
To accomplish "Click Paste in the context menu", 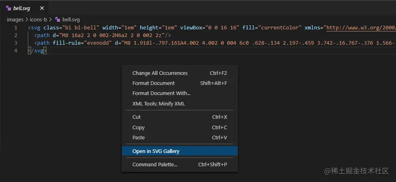I will [x=138, y=138].
